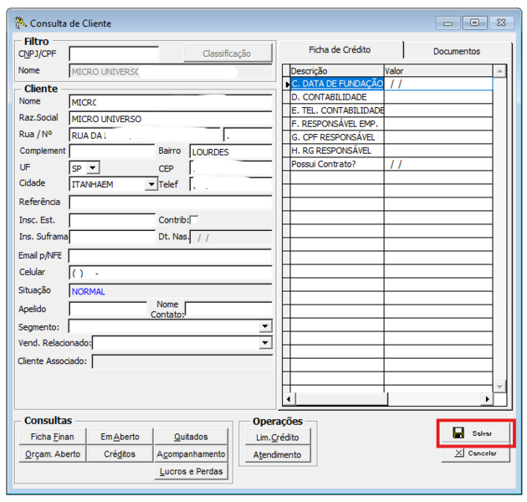Image resolution: width=527 pixels, height=502 pixels.
Task: Expand the Segmento dropdown list
Action: pyautogui.click(x=265, y=326)
